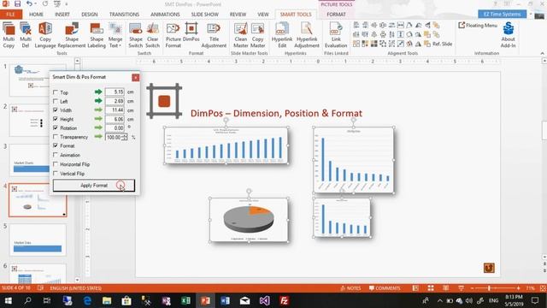
Task: Switch to Slide Sorter view in status bar
Action: point(431,288)
